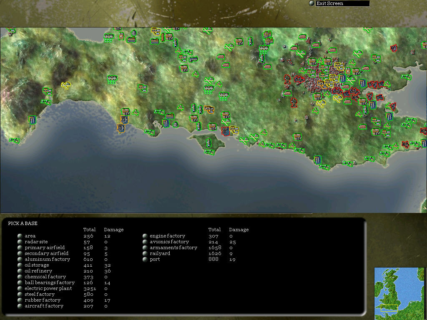Choose the railyard option
This screenshot has width=427, height=320.
[145, 253]
